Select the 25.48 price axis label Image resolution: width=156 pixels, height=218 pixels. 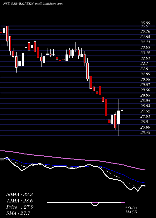[145, 133]
